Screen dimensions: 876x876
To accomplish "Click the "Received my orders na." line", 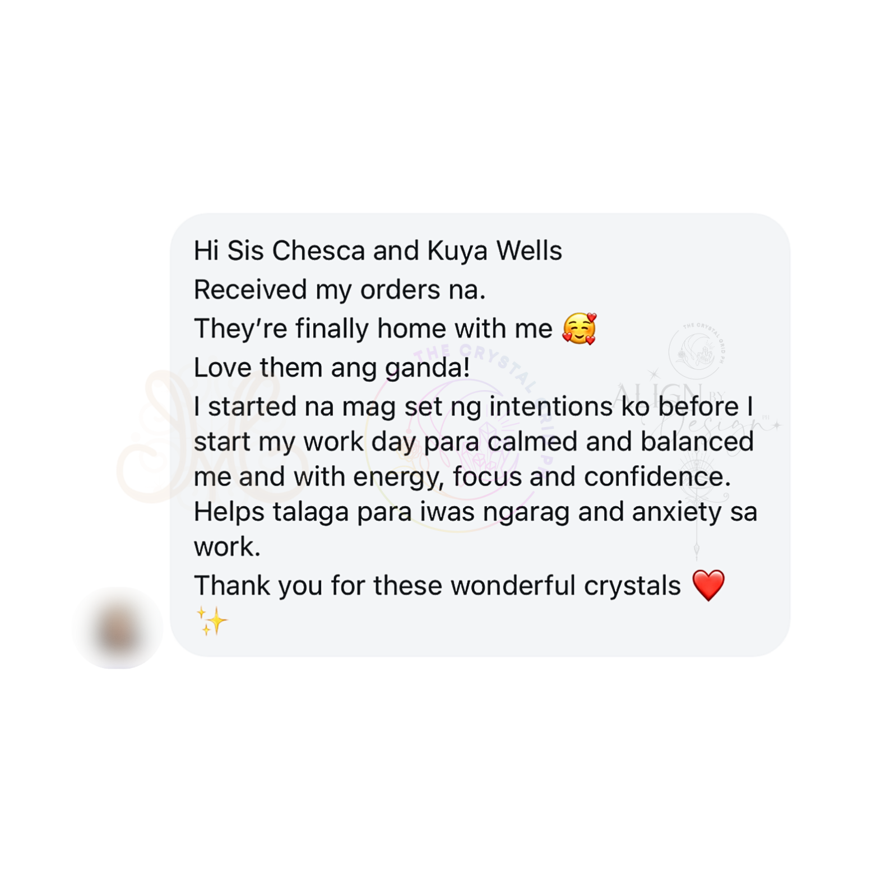I will 340,290.
